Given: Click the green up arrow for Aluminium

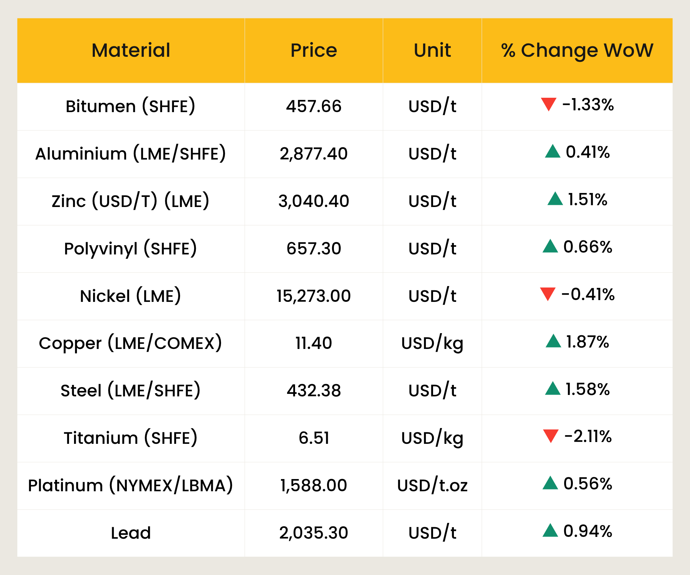Looking at the screenshot, I should pos(552,152).
